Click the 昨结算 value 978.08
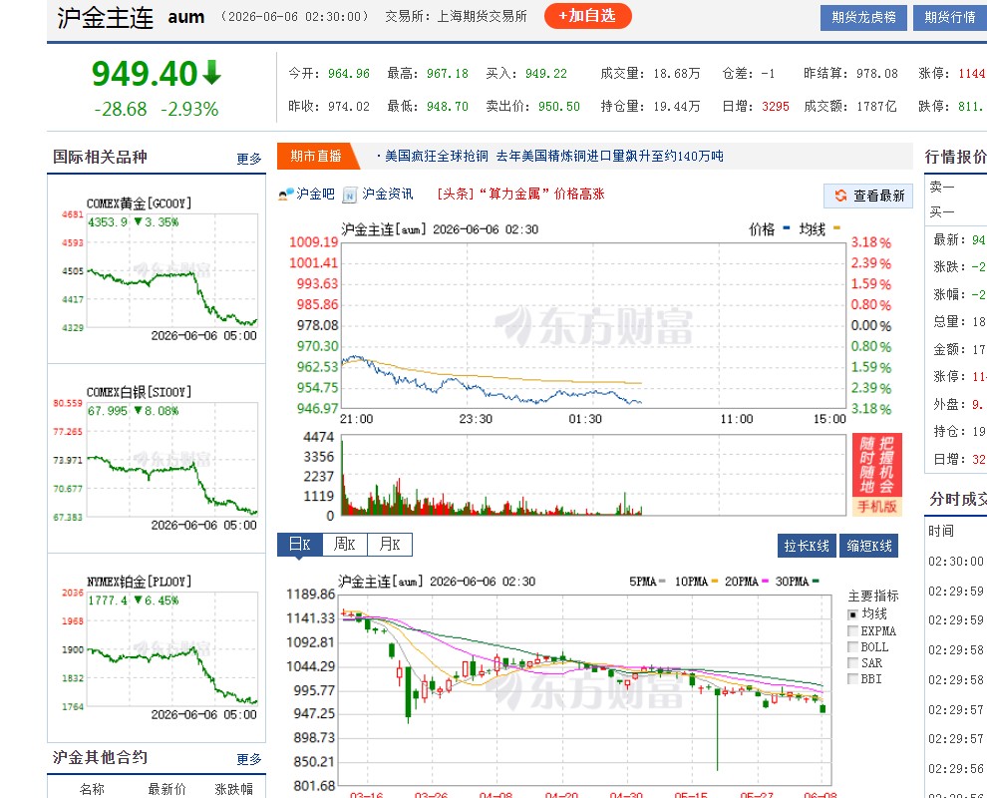Viewport: 987px width, 798px height. pos(877,73)
